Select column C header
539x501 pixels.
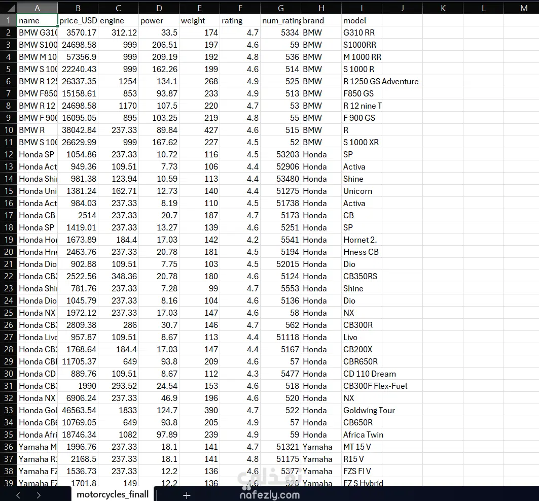(118, 8)
